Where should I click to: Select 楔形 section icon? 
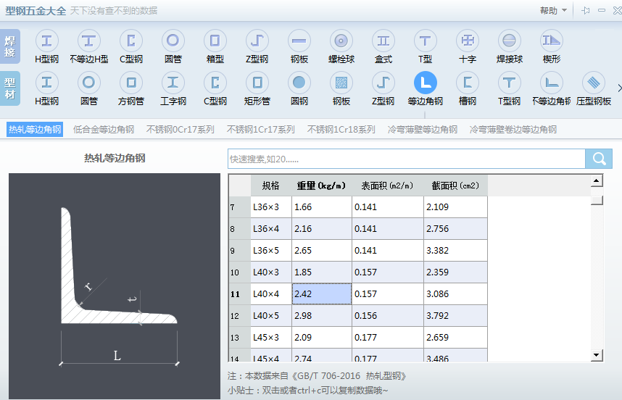click(x=552, y=41)
